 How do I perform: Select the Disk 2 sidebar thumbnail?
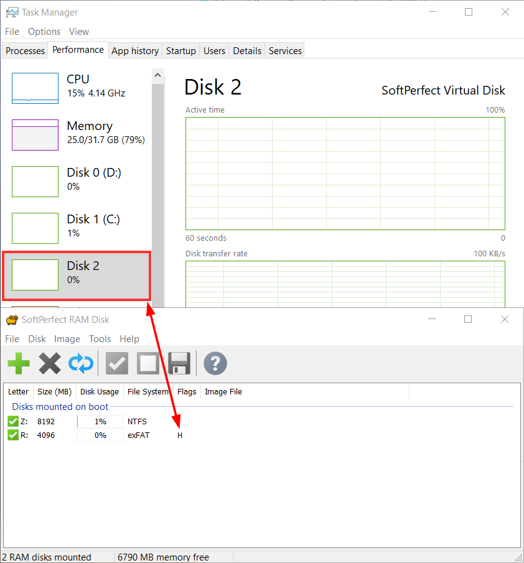click(x=35, y=275)
